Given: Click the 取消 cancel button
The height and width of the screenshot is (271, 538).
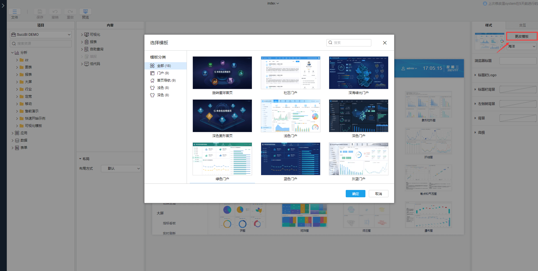Looking at the screenshot, I should point(378,194).
